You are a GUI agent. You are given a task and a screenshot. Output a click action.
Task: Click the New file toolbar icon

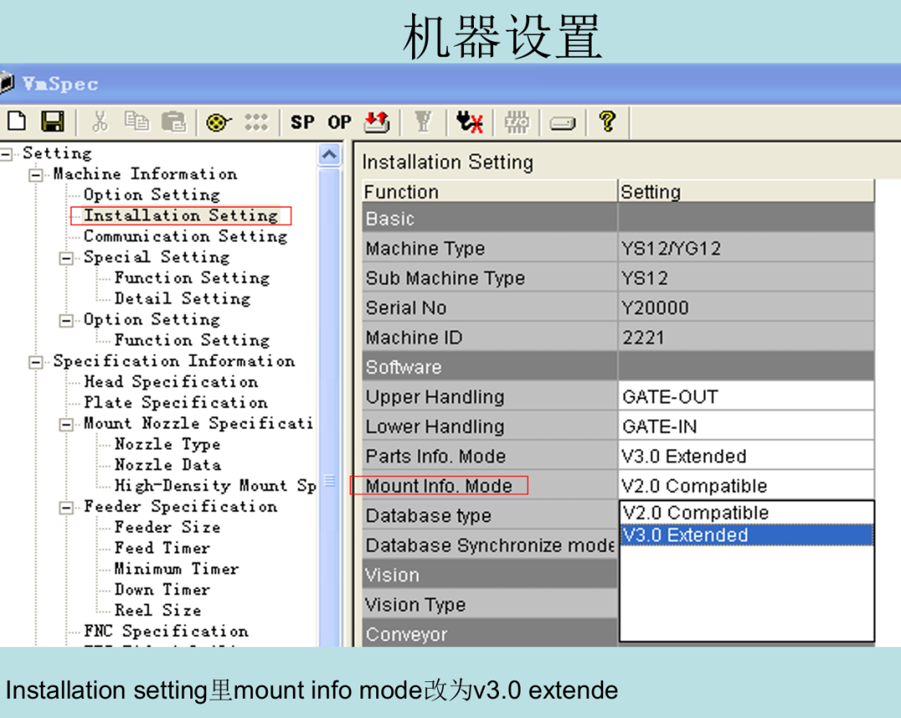[17, 122]
